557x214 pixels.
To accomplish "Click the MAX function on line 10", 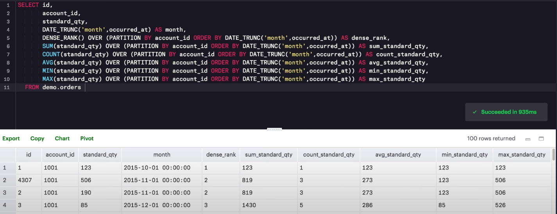I will (48, 79).
